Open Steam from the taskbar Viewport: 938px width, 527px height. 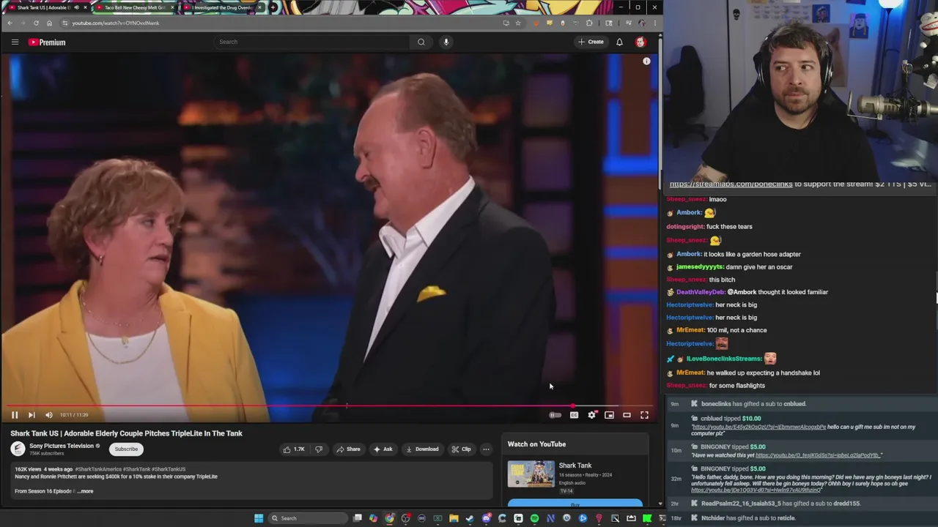470,518
